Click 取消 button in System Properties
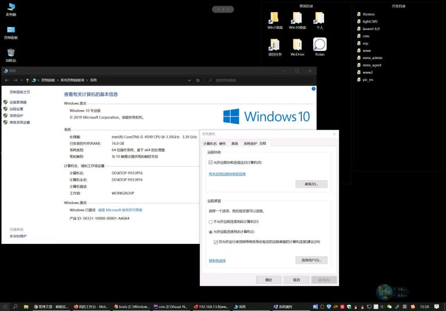Screen dimensions: 446x311 click(296, 280)
